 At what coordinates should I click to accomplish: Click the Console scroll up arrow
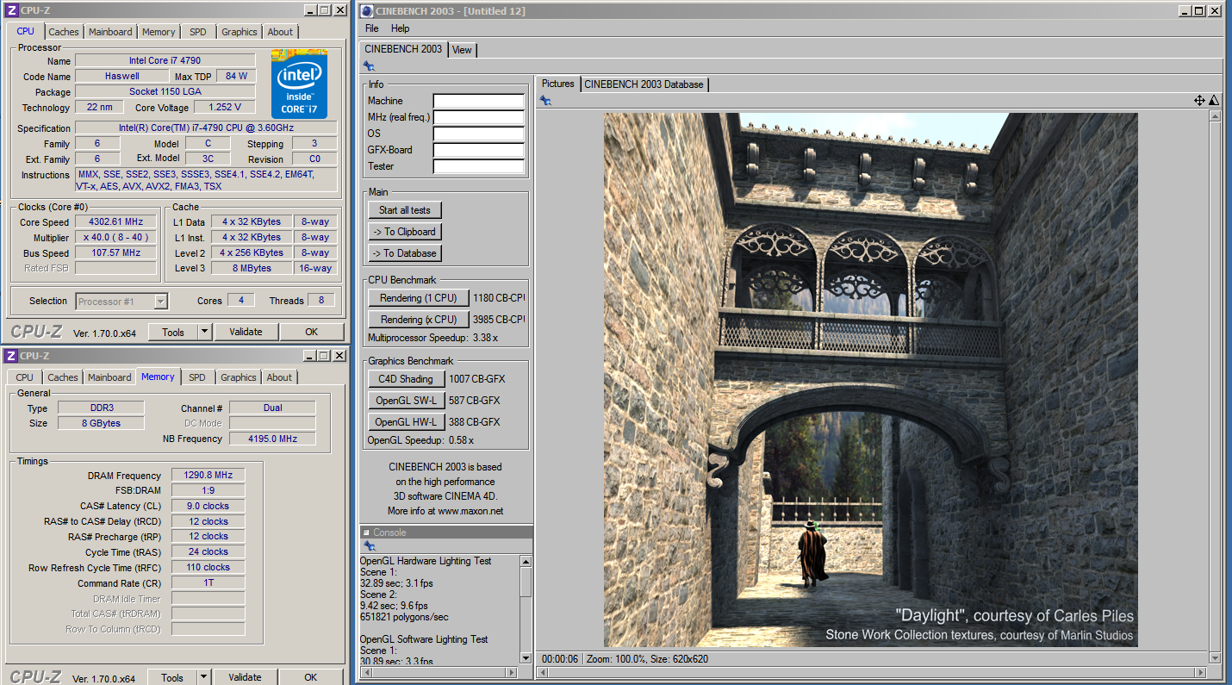point(526,562)
